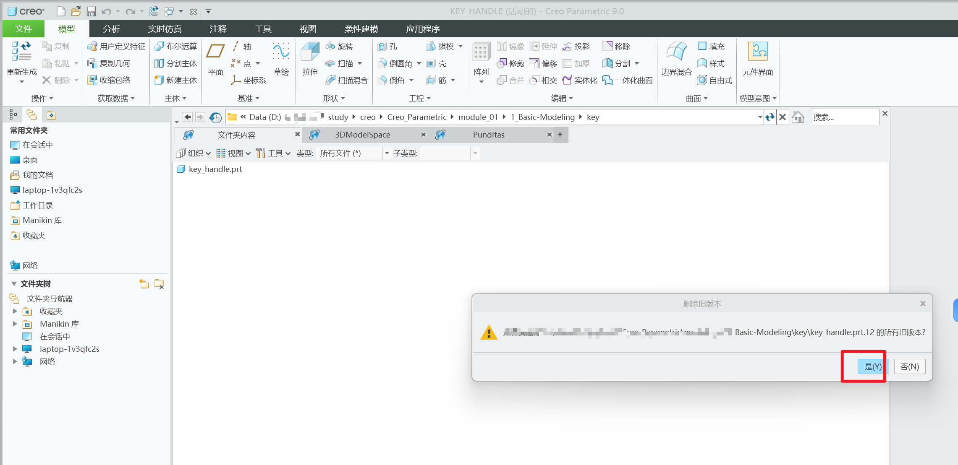This screenshot has height=465, width=958.
Task: Collapse the 文件夹树 section
Action: pyautogui.click(x=14, y=284)
